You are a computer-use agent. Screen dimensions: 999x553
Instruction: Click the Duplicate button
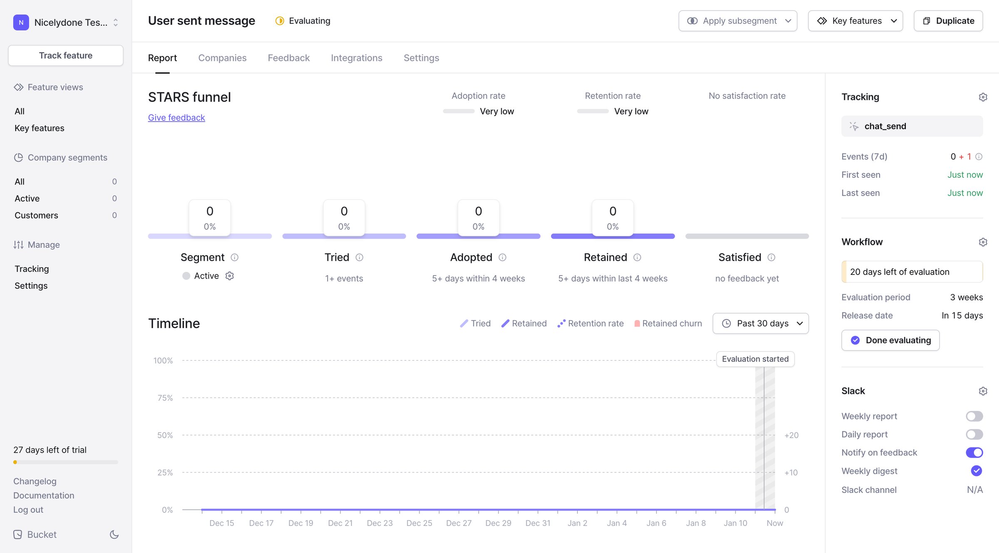click(948, 21)
